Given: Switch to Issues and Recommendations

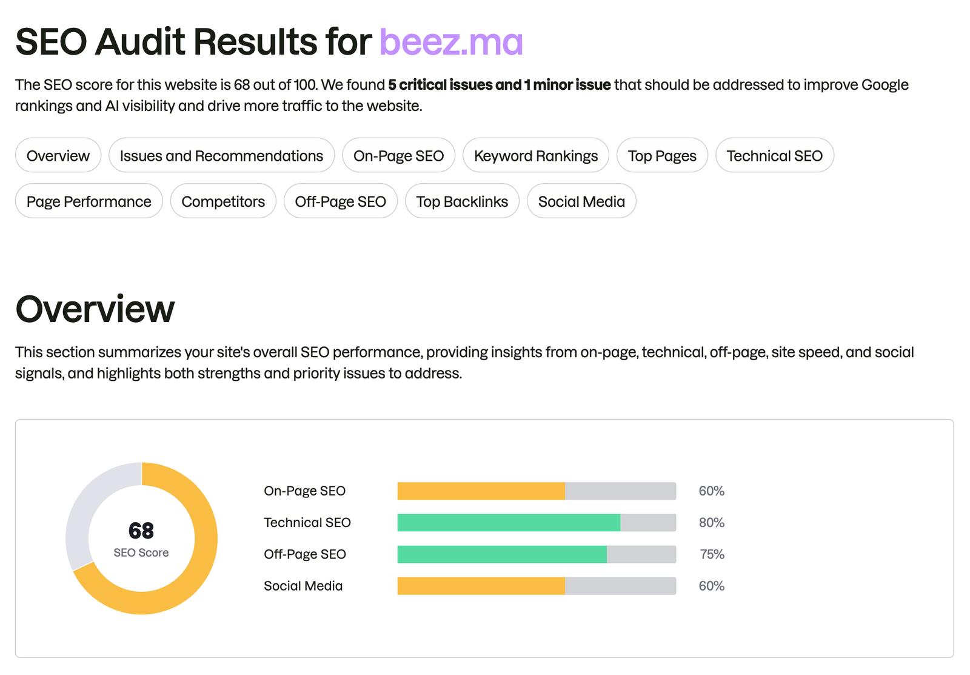Looking at the screenshot, I should 221,155.
